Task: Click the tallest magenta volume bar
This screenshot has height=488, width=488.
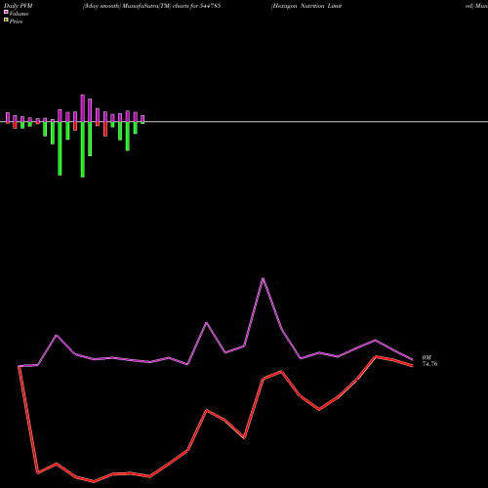Action: pyautogui.click(x=83, y=108)
